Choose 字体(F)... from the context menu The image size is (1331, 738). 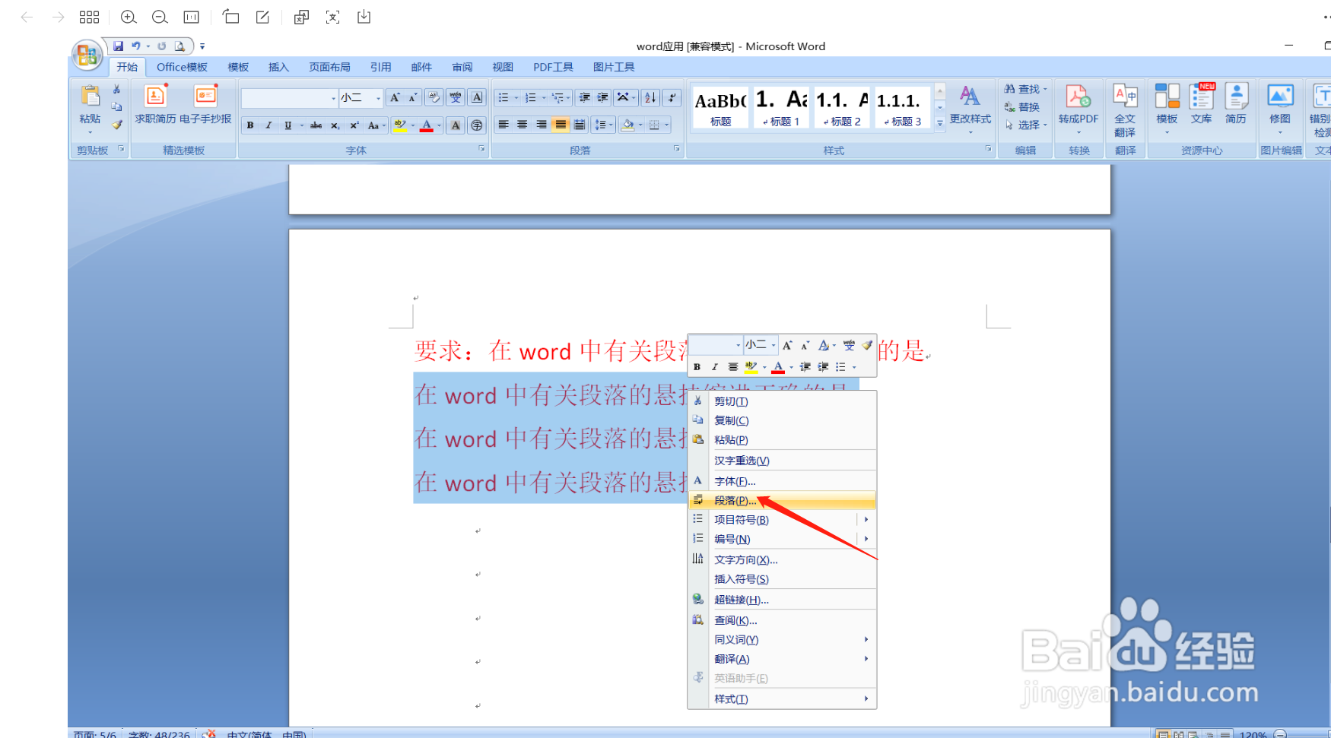[782, 481]
